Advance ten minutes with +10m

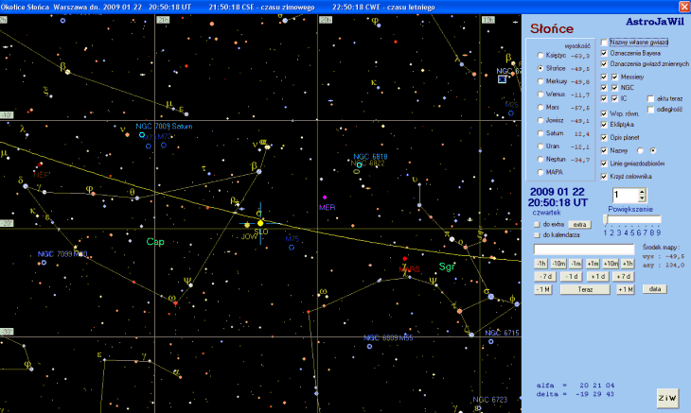[611, 264]
